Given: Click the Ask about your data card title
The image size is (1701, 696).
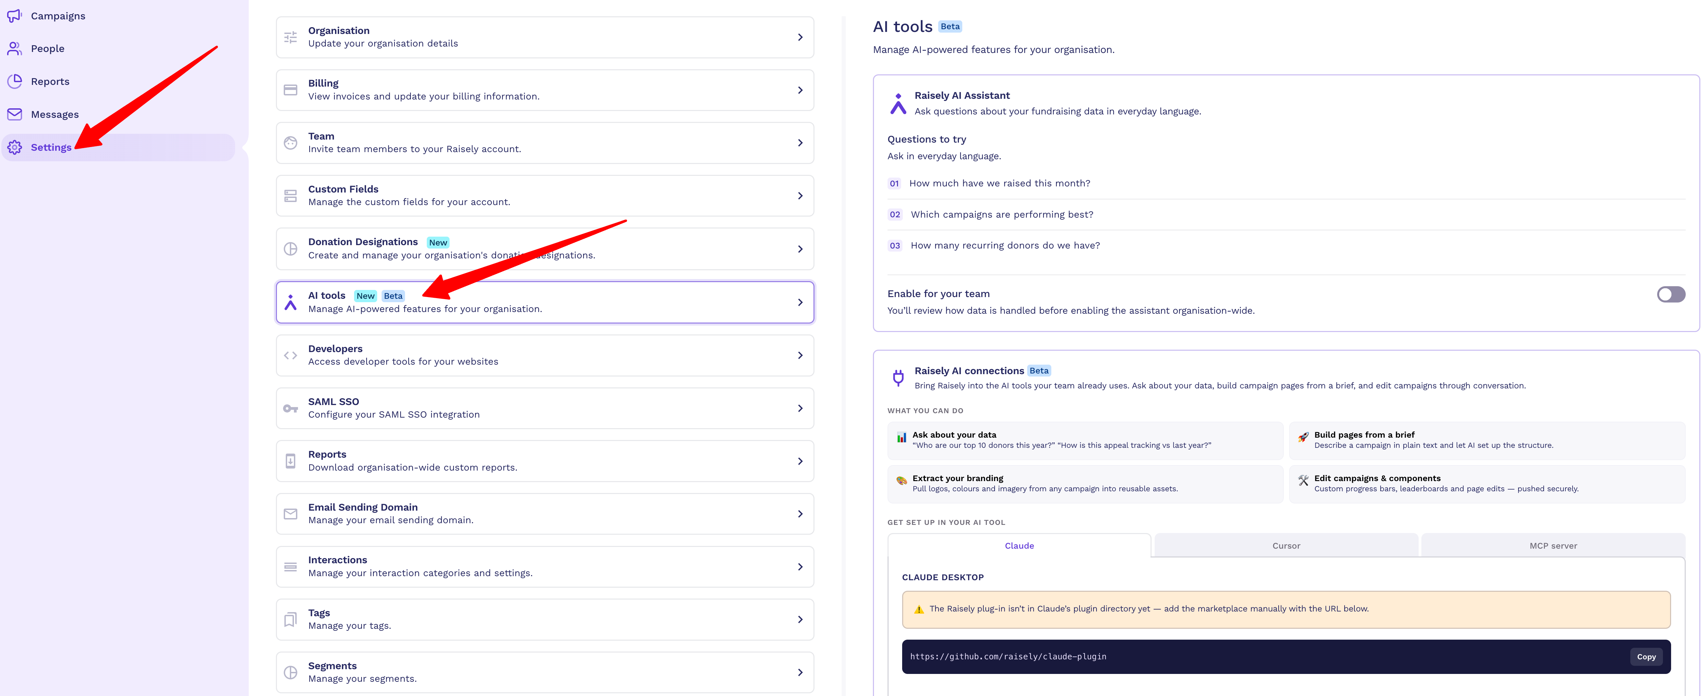Looking at the screenshot, I should tap(953, 435).
